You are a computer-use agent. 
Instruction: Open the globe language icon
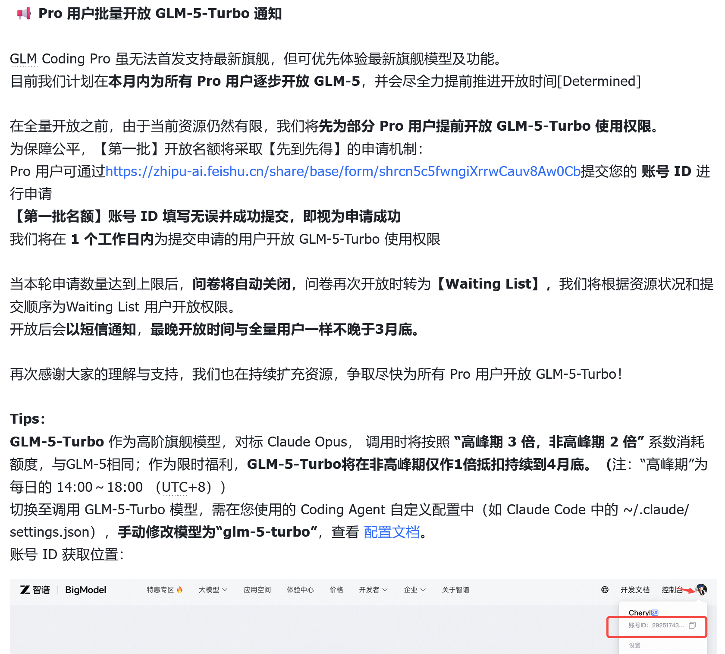tap(605, 590)
